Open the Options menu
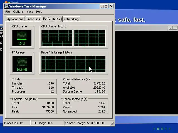This screenshot has height=133, width=178. click(18, 12)
